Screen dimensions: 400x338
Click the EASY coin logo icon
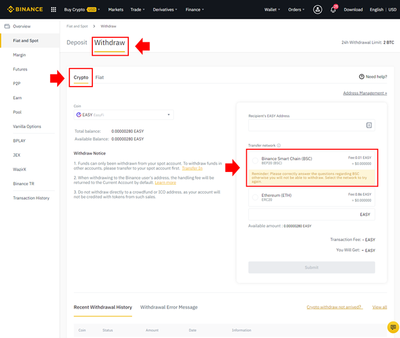point(79,115)
